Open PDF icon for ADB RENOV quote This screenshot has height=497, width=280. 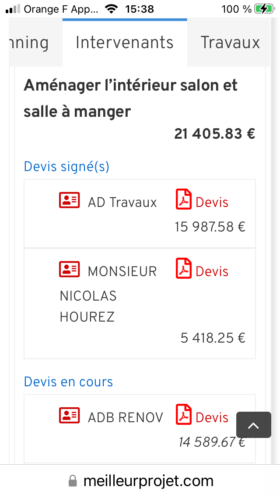click(x=183, y=415)
